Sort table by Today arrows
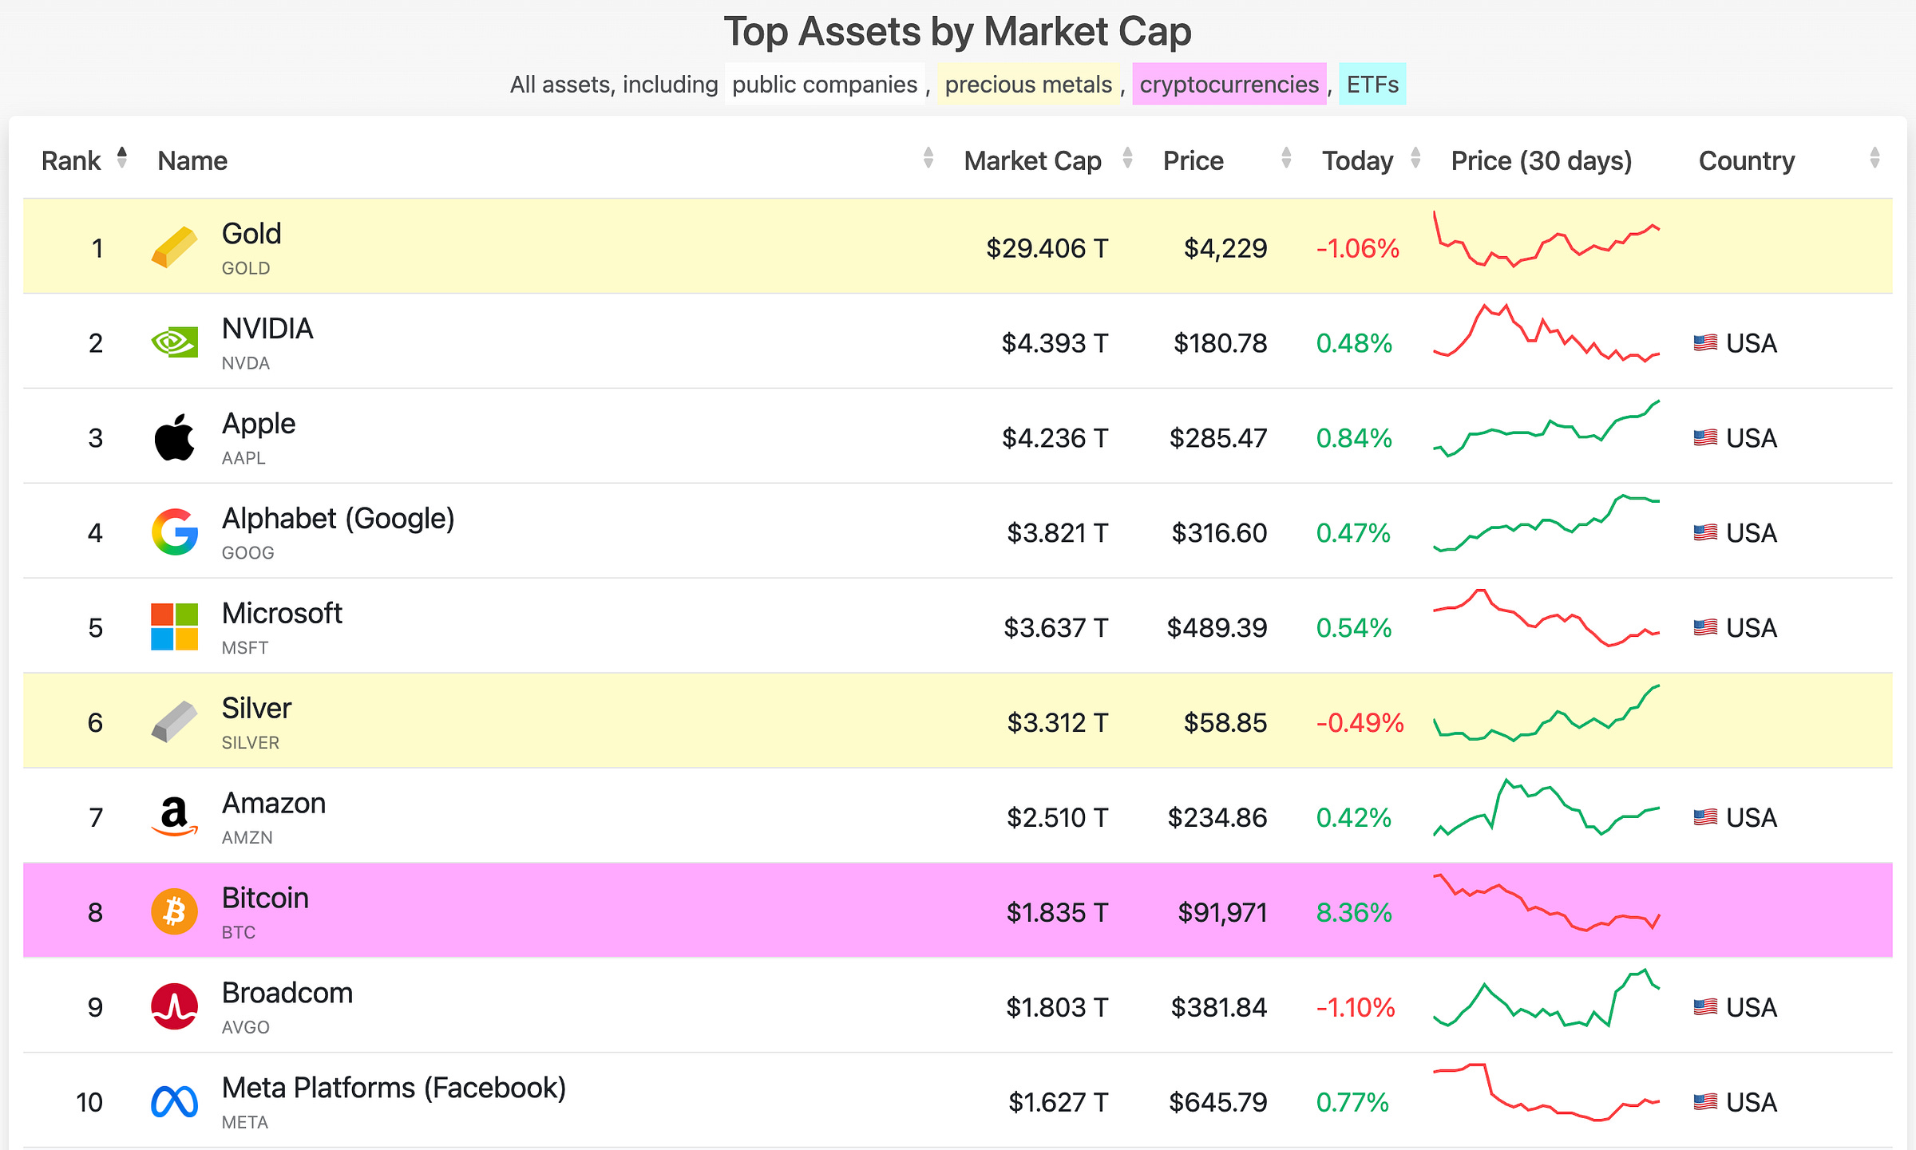Image resolution: width=1916 pixels, height=1150 pixels. tap(1415, 158)
